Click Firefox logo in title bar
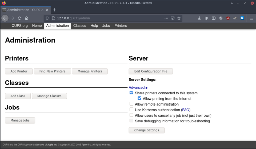 click(4, 3)
